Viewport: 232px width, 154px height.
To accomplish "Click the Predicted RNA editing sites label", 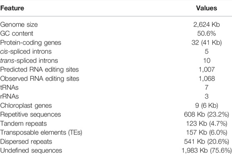I will pos(39,70).
